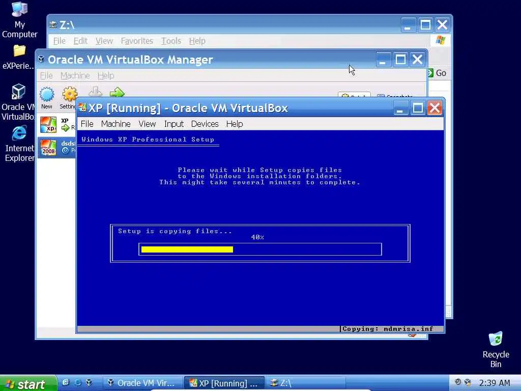Open the eXPerie.. folder on desktop
Image resolution: width=521 pixels, height=391 pixels.
pyautogui.click(x=19, y=57)
